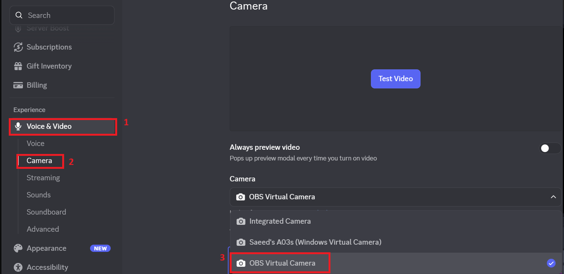Click the NEW badge next to Appearance
Screen dimensions: 564x274
click(x=100, y=248)
